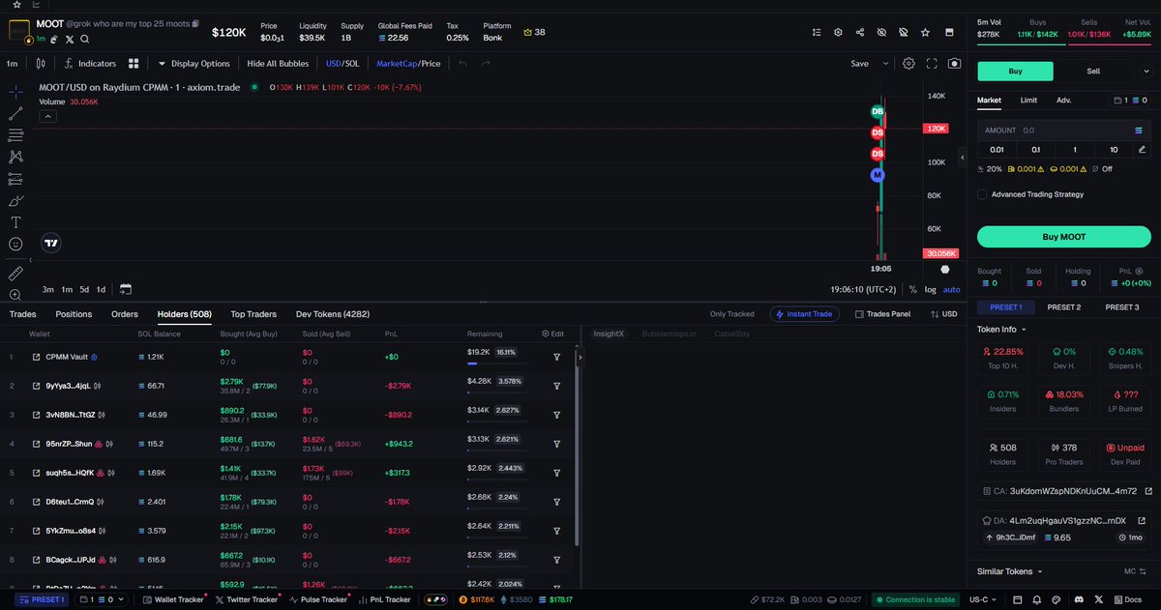The width and height of the screenshot is (1161, 610).
Task: Toggle Instant Trade mode
Action: [x=805, y=314]
